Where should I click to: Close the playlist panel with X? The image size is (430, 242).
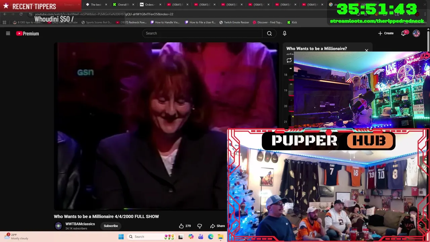tap(367, 50)
